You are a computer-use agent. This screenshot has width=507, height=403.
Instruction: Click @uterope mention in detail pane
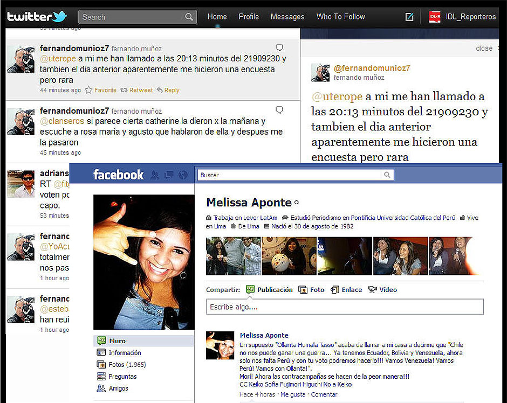(337, 96)
